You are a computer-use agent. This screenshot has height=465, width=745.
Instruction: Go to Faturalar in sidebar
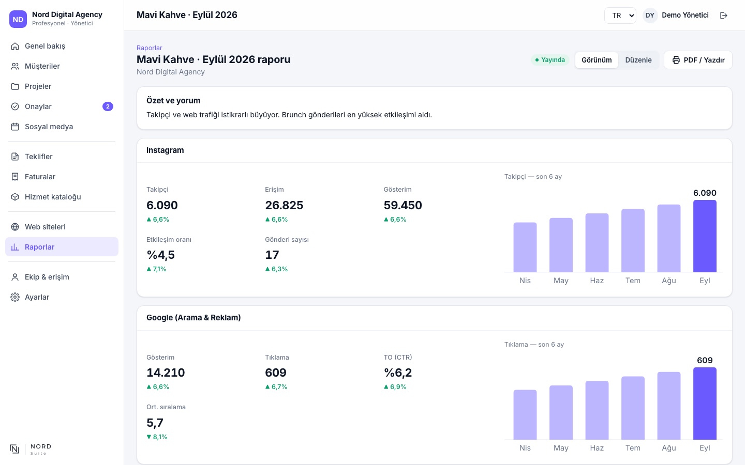click(x=62, y=177)
